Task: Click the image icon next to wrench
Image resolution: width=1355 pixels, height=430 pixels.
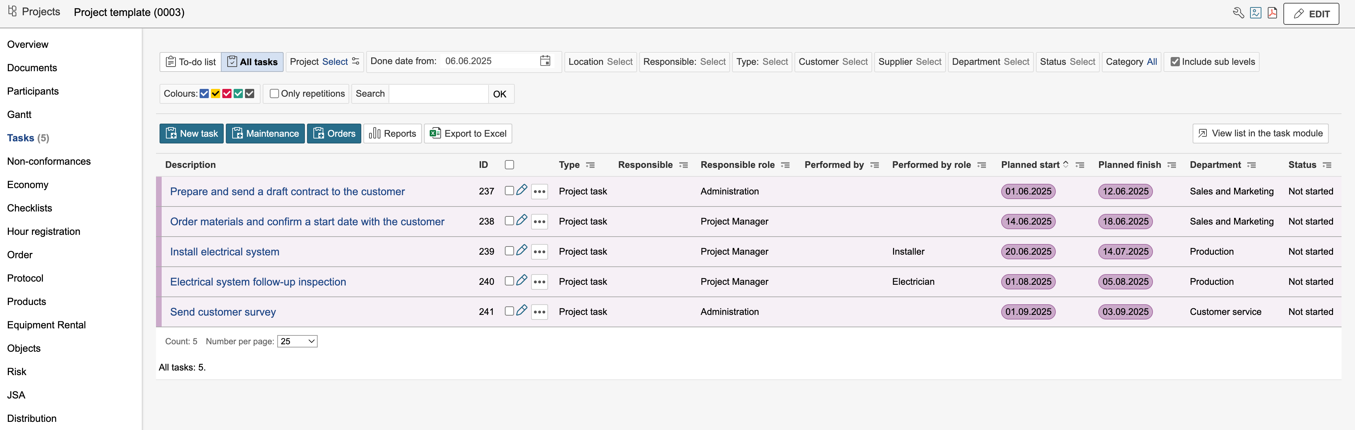Action: pyautogui.click(x=1255, y=13)
